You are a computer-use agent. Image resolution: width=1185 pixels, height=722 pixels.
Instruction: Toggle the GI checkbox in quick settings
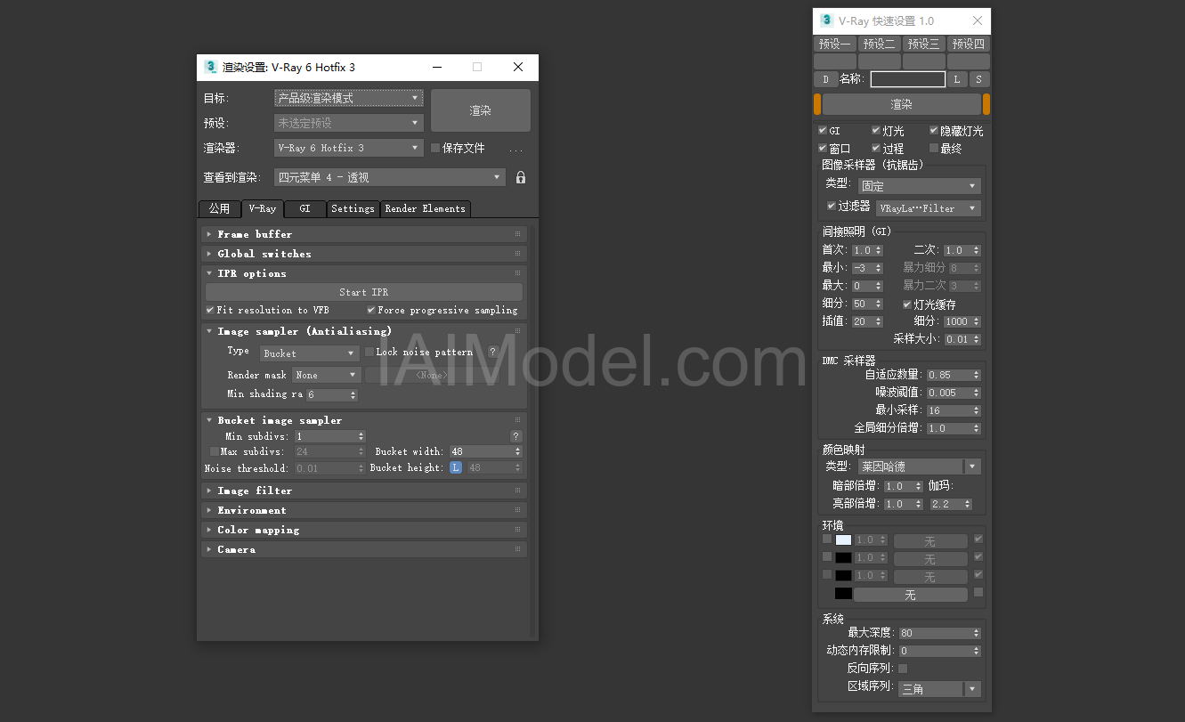pos(823,130)
